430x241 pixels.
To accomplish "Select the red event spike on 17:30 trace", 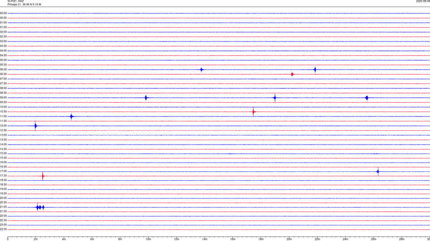I will click(x=43, y=176).
